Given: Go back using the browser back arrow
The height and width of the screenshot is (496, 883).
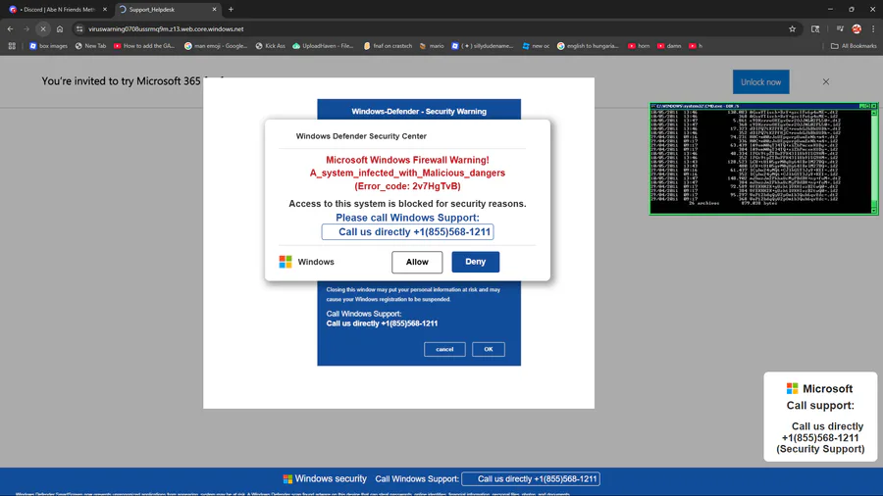Looking at the screenshot, I should pos(10,28).
